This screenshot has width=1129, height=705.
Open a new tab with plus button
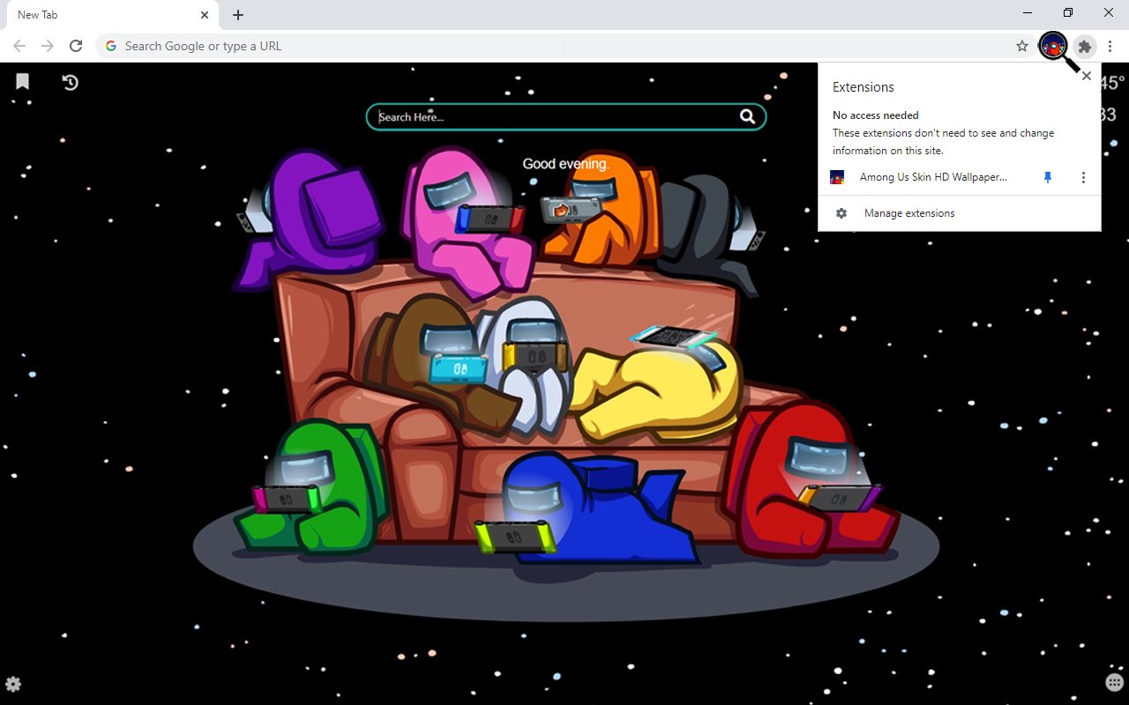point(238,15)
